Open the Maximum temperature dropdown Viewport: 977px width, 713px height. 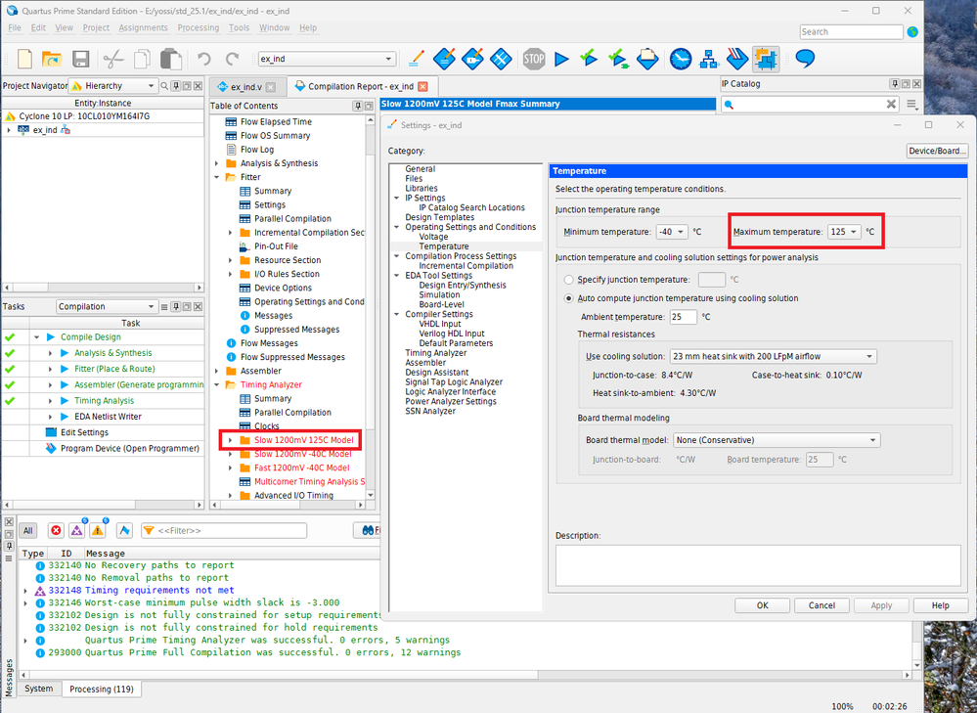point(844,232)
